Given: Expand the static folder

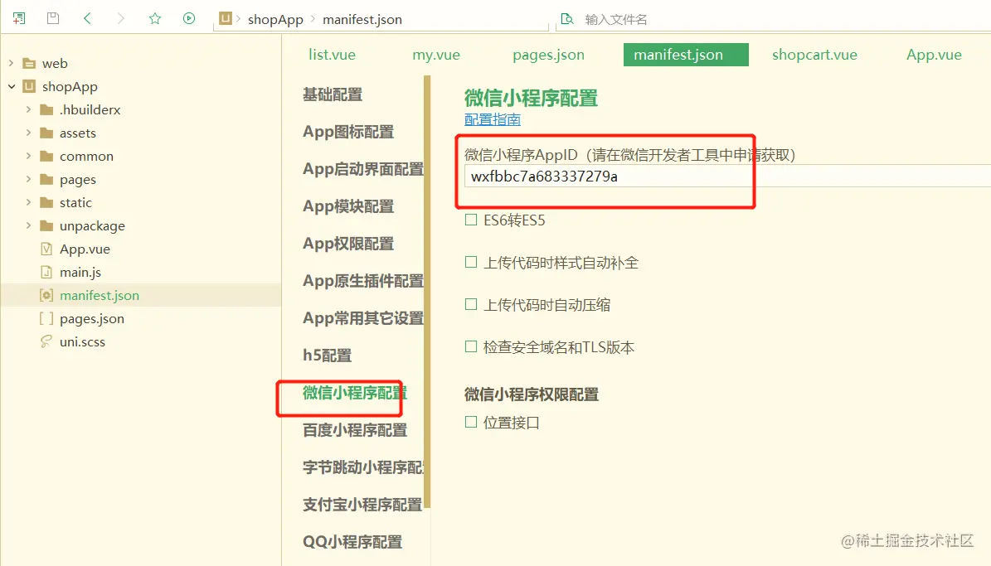Looking at the screenshot, I should tap(28, 203).
